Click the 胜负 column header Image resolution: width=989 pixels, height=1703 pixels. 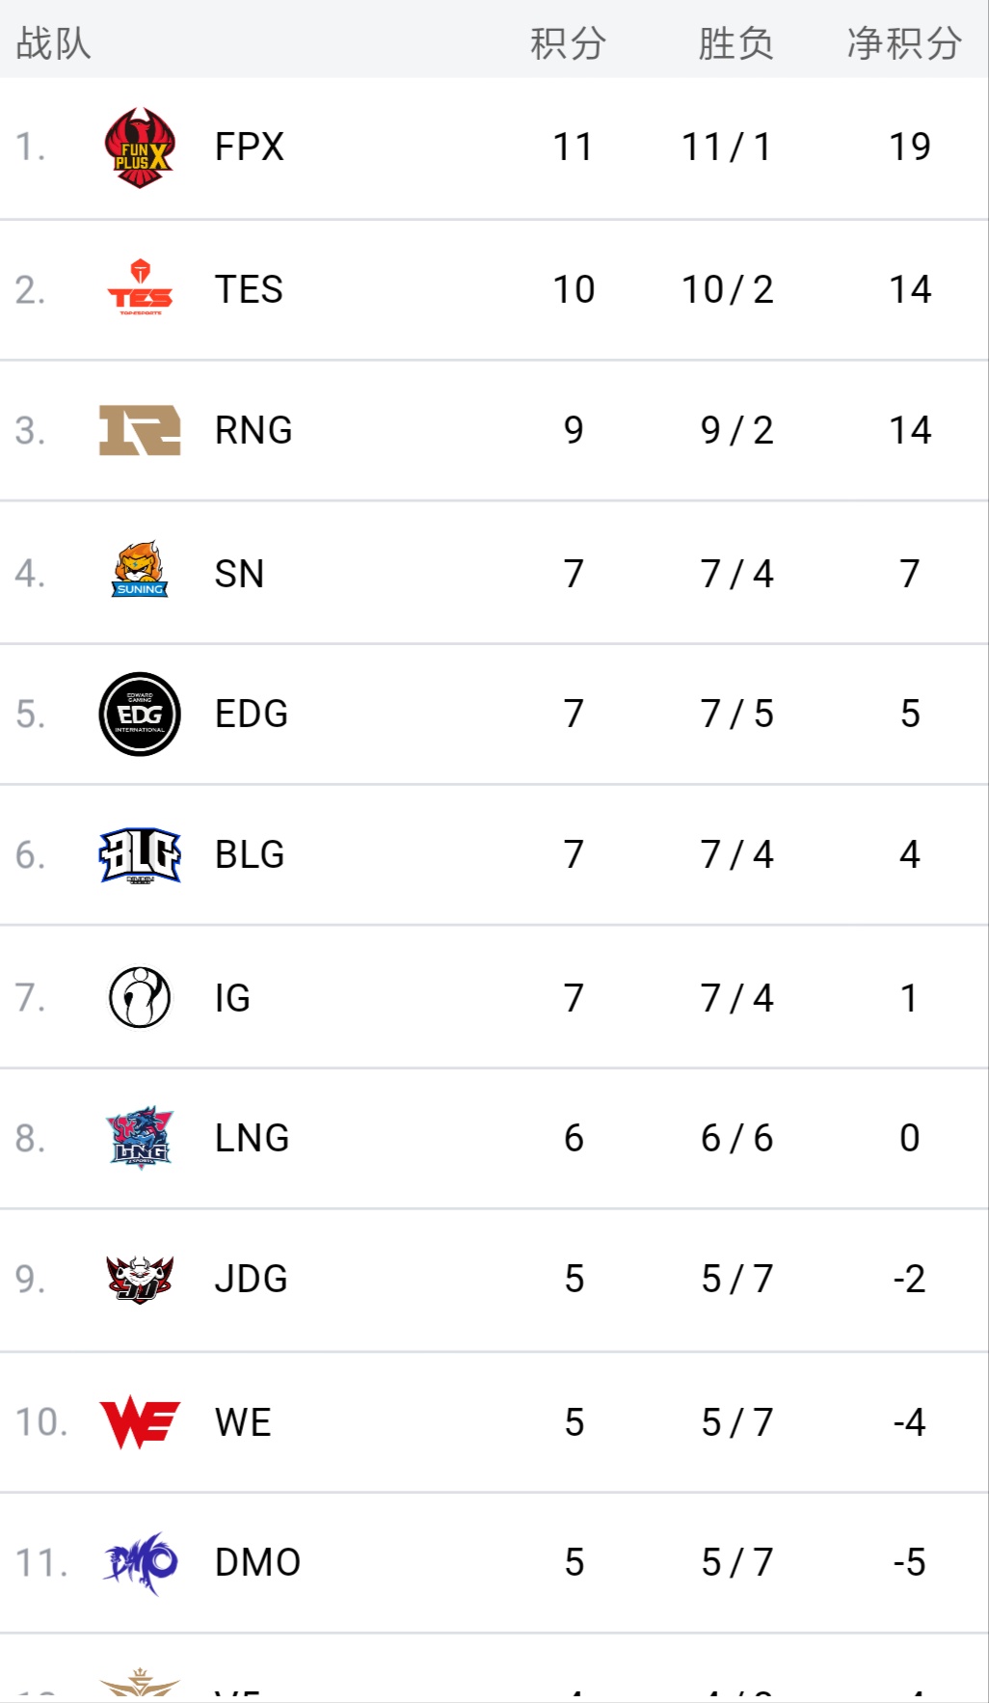pyautogui.click(x=735, y=43)
